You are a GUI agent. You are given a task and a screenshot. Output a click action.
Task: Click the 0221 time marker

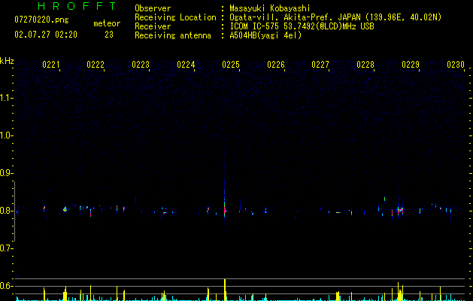(50, 65)
